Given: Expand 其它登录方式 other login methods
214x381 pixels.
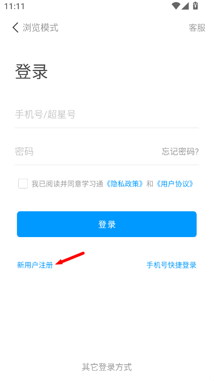Looking at the screenshot, I should pyautogui.click(x=107, y=367).
